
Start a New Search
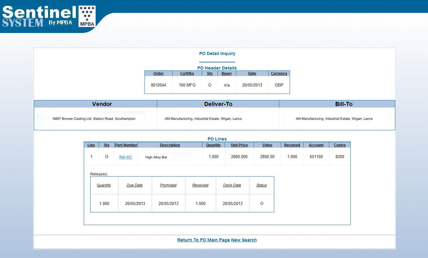[x=244, y=240]
